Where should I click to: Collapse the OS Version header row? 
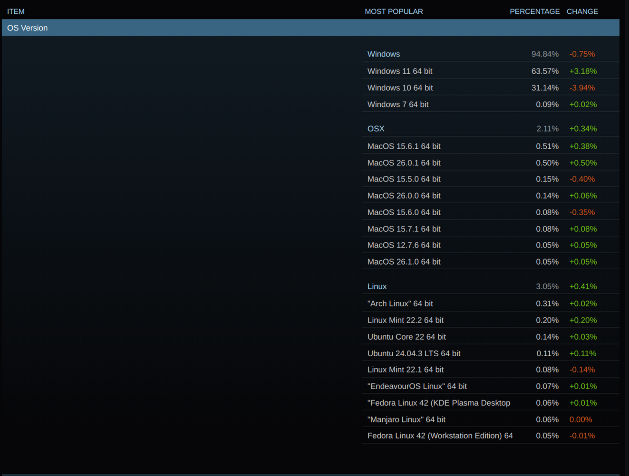[310, 28]
